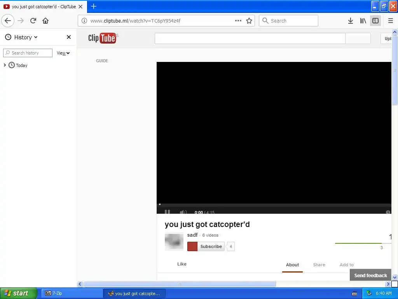398x299 pixels.
Task: Click the Upload button
Action: [386, 39]
